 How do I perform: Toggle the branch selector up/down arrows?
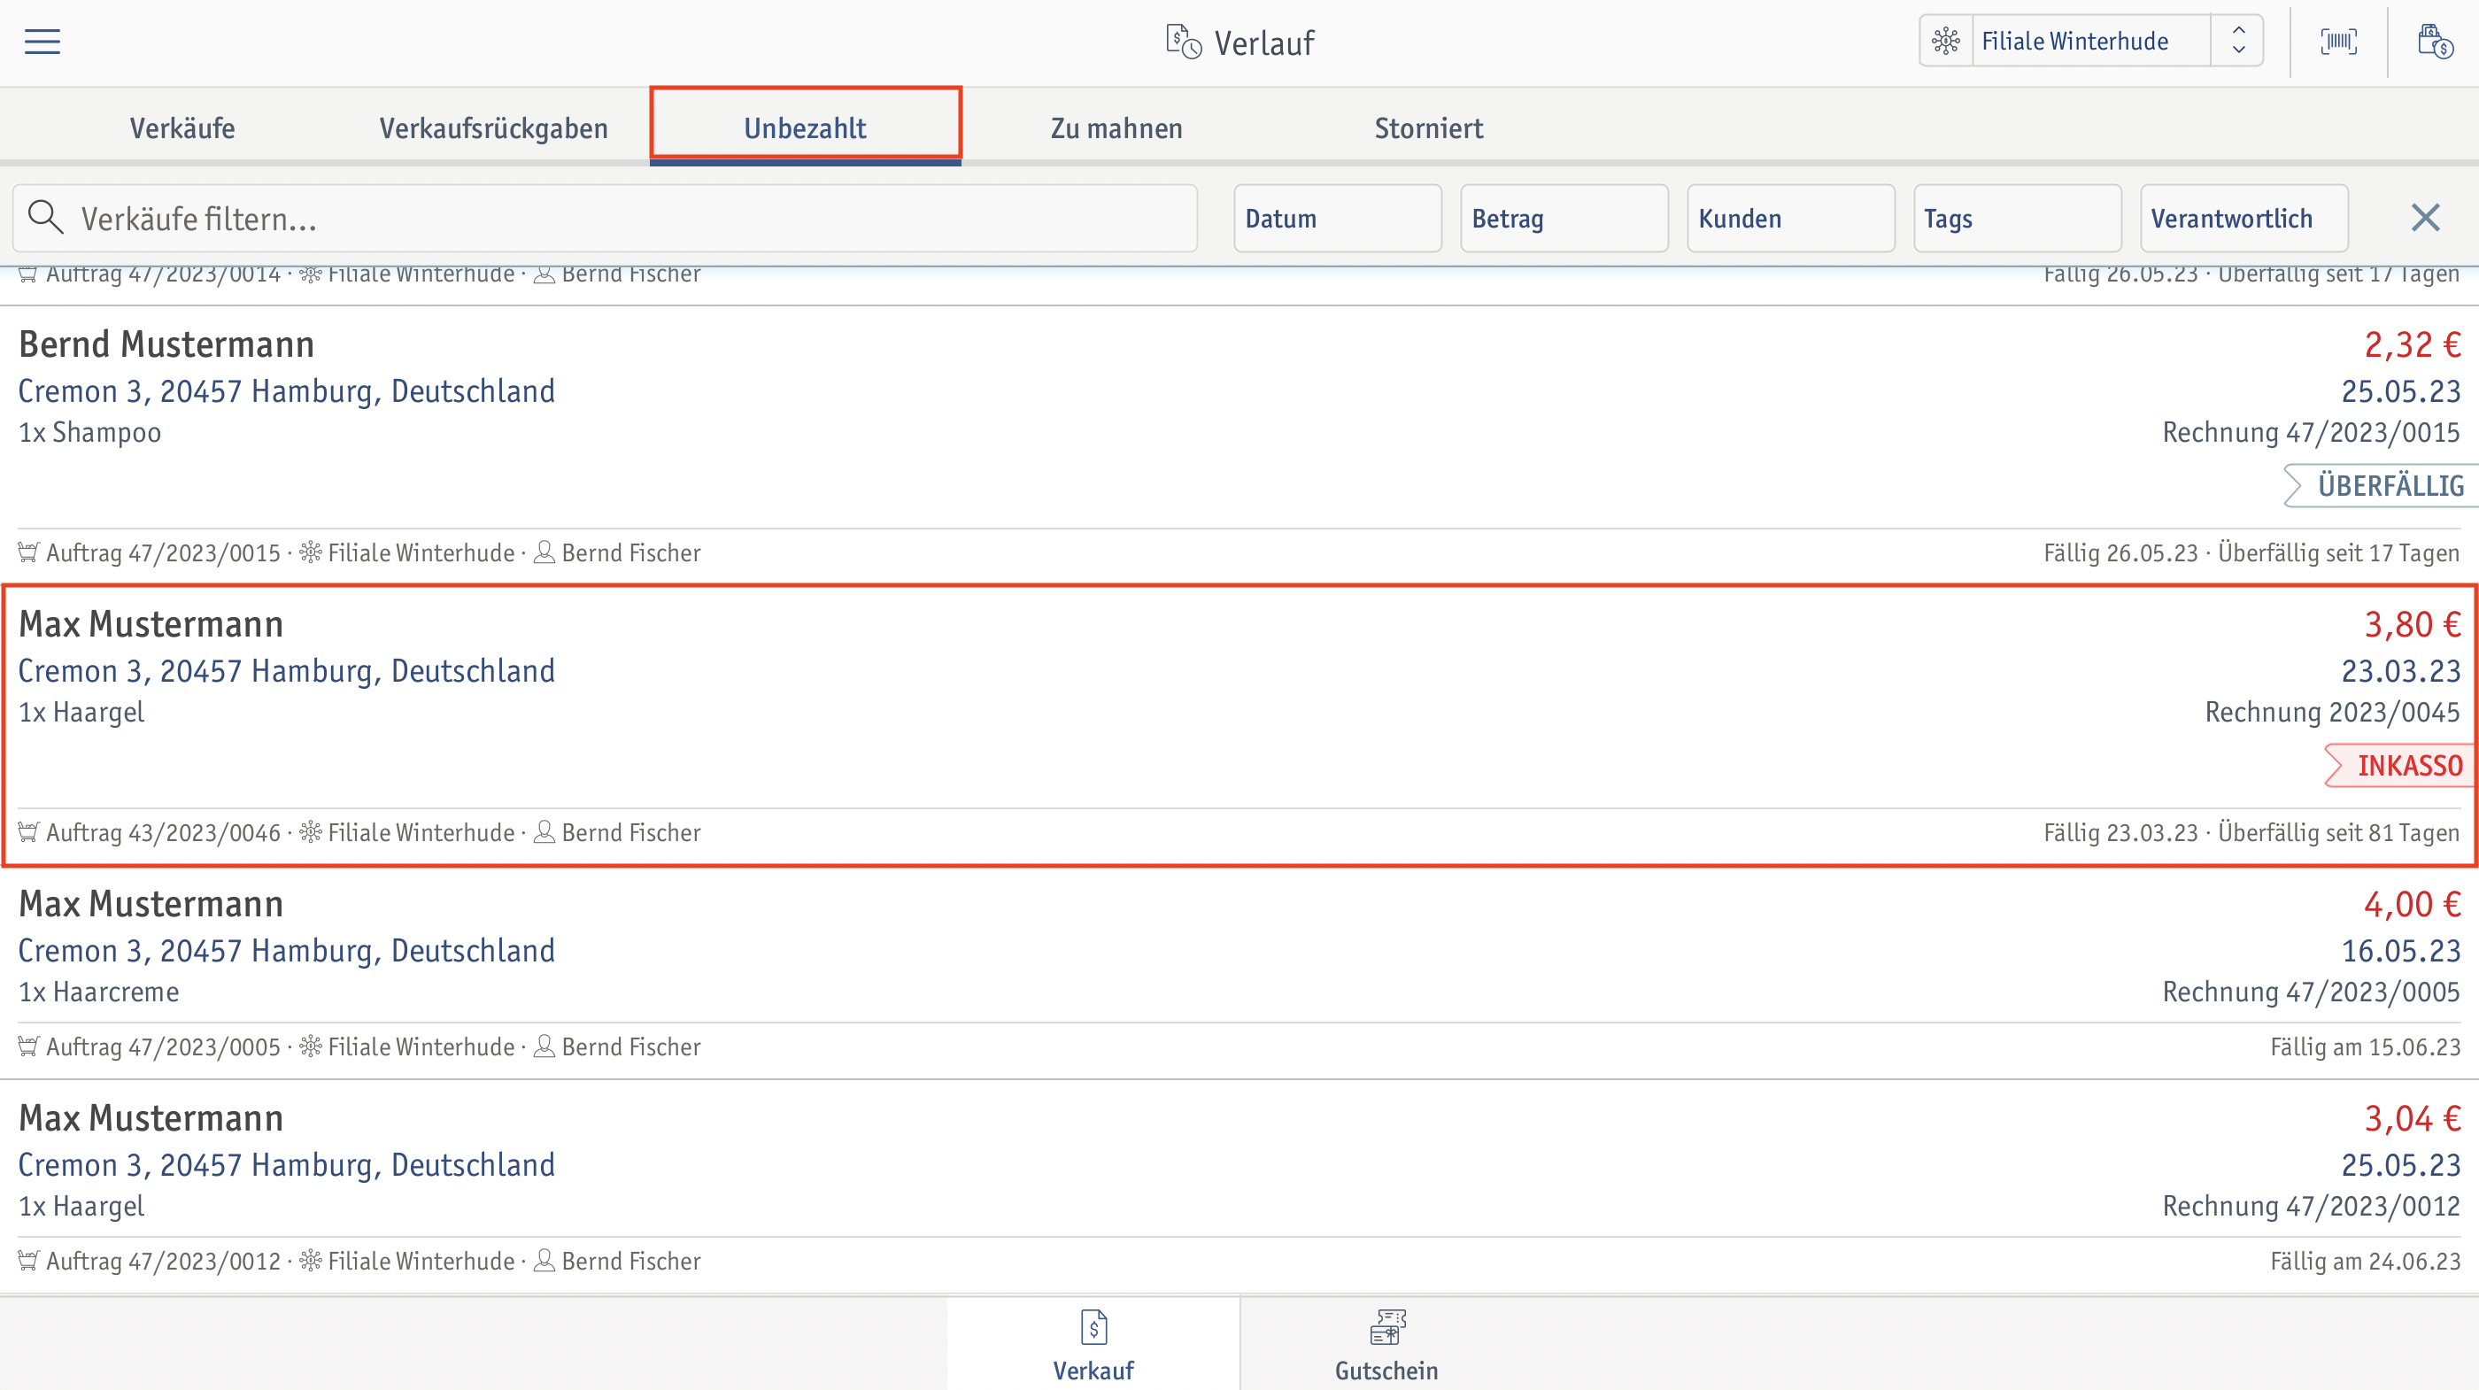click(2238, 42)
